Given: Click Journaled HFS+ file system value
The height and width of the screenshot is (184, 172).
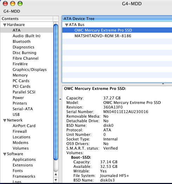Looking at the screenshot, I should pyautogui.click(x=115, y=176).
